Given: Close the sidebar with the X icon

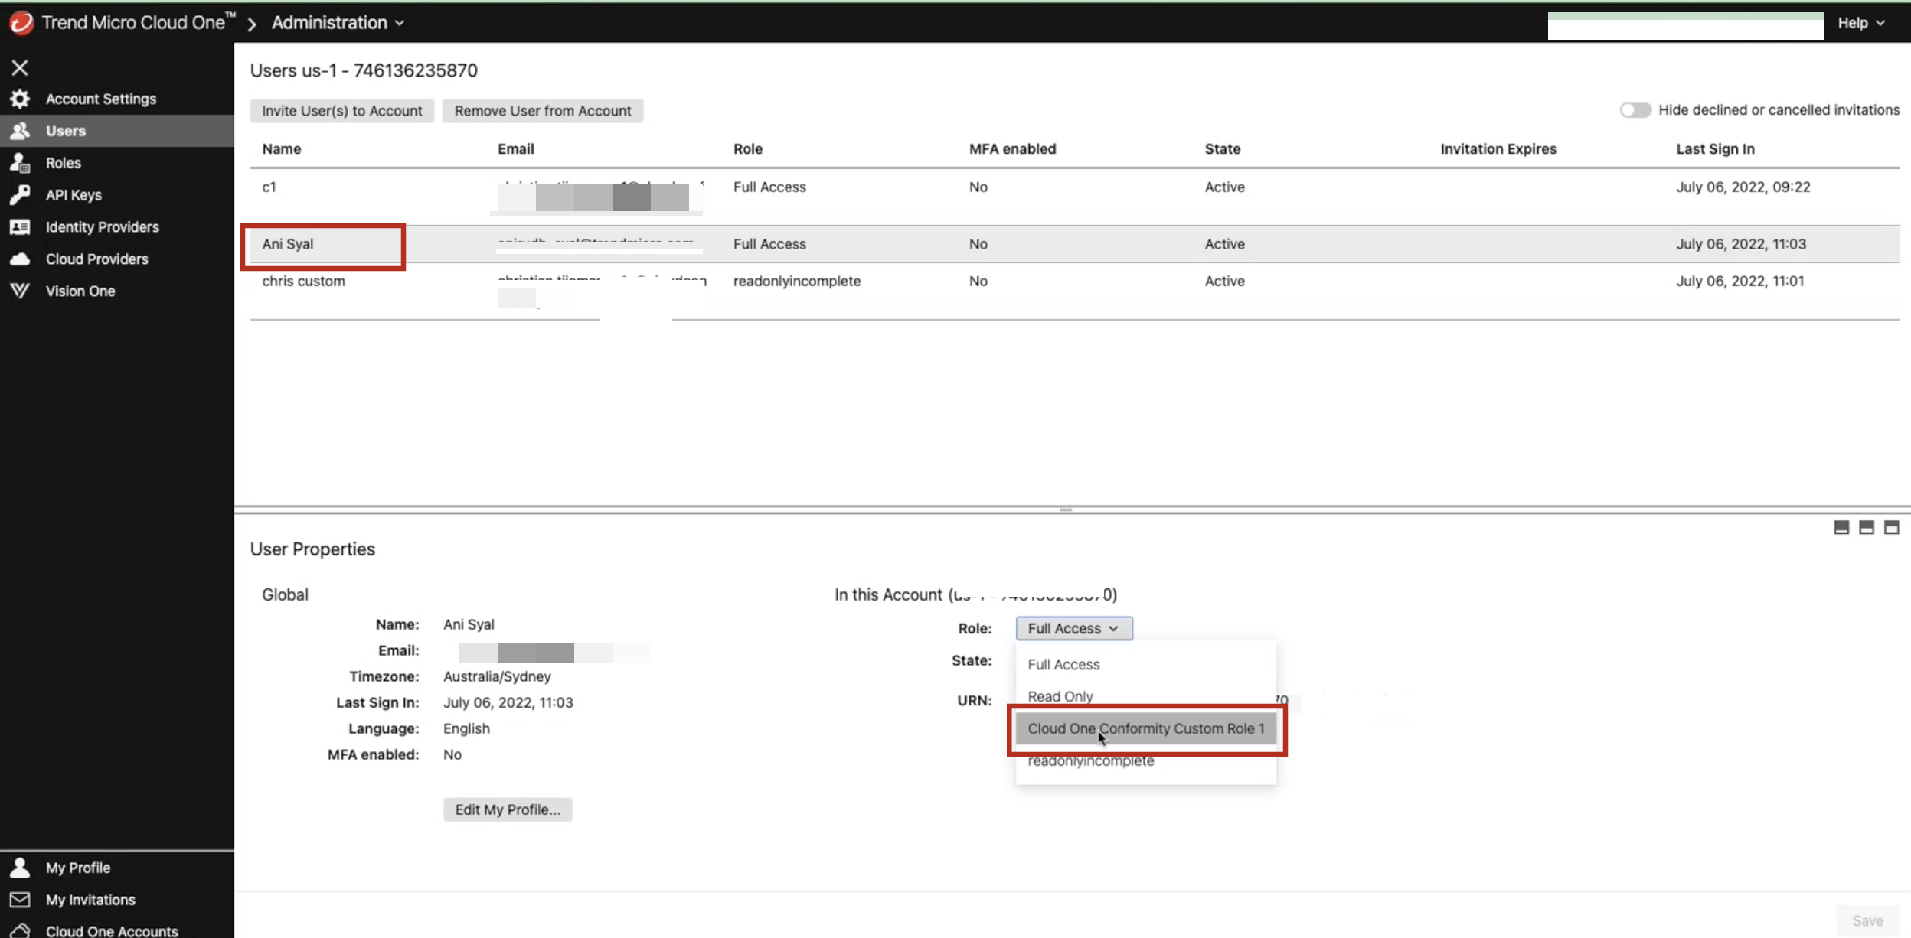Looking at the screenshot, I should (x=20, y=67).
